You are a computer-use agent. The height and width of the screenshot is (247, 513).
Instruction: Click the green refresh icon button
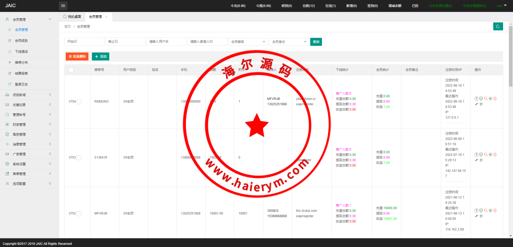[x=498, y=26]
